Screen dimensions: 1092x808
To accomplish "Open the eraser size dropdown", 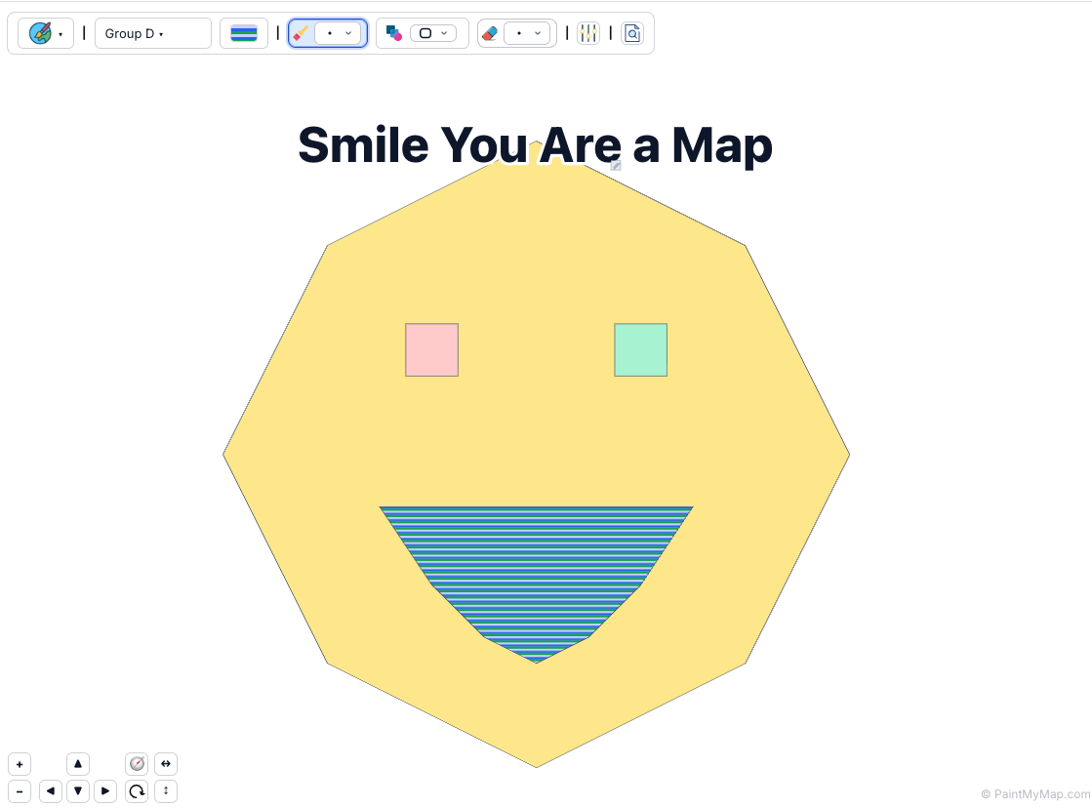I will pos(528,33).
